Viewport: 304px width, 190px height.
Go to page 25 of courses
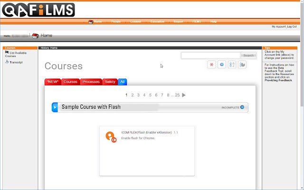(177, 95)
